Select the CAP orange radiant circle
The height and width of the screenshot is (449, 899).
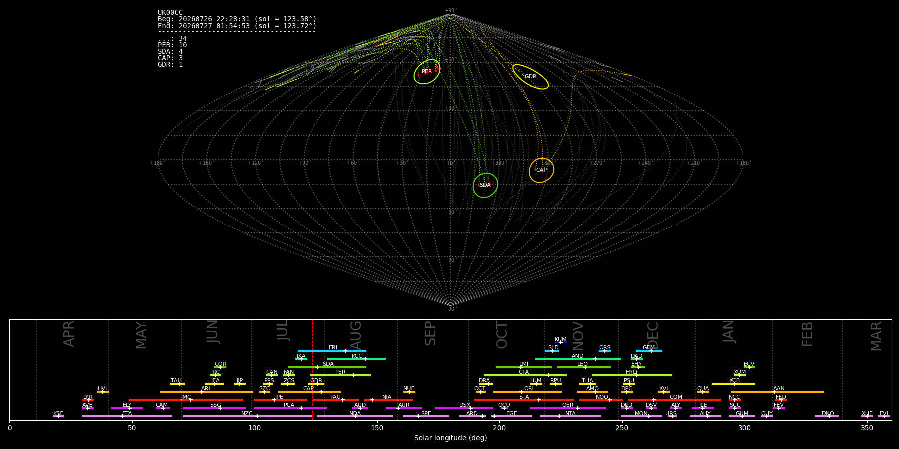pyautogui.click(x=541, y=170)
